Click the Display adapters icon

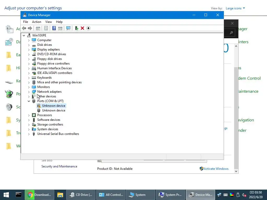click(x=34, y=49)
